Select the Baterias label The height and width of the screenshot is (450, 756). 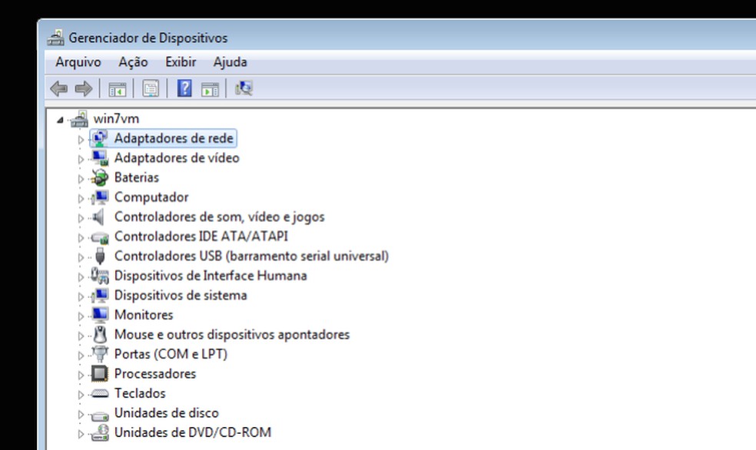pos(137,178)
